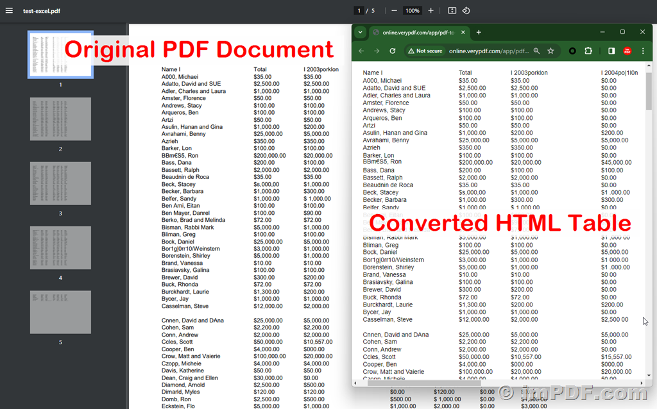Click the red PDF extension icon
Viewport: 657px width, 409px height.
627,51
